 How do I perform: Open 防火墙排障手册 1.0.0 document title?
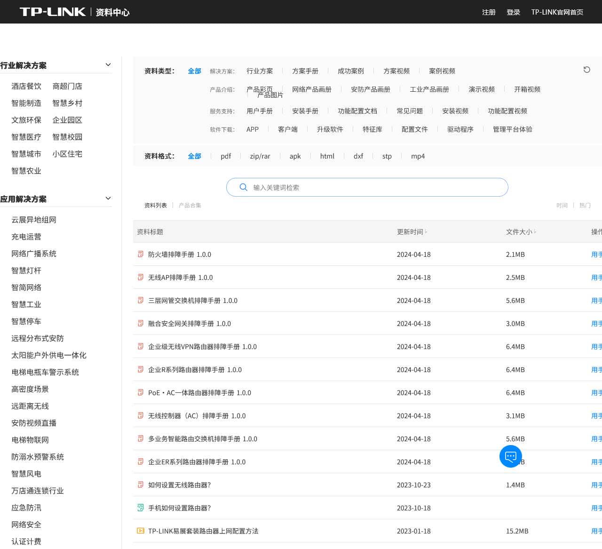[180, 255]
